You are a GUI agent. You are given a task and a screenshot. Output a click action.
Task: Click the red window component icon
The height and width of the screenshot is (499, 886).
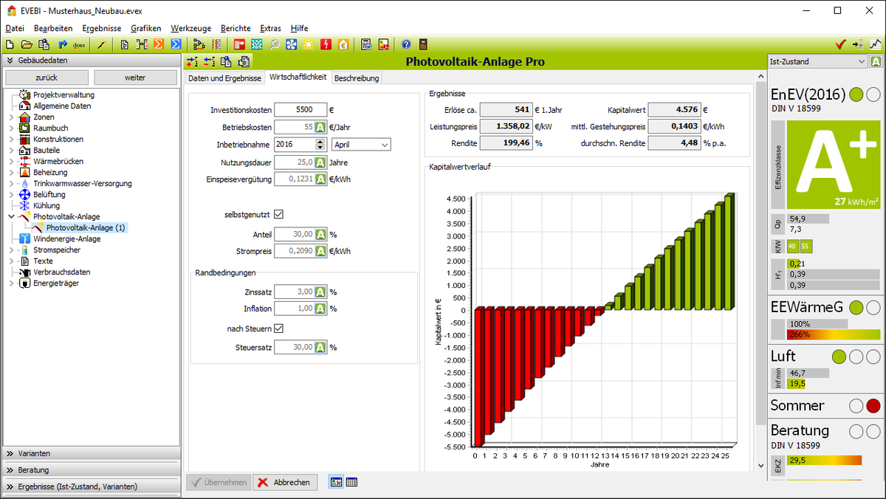click(239, 44)
